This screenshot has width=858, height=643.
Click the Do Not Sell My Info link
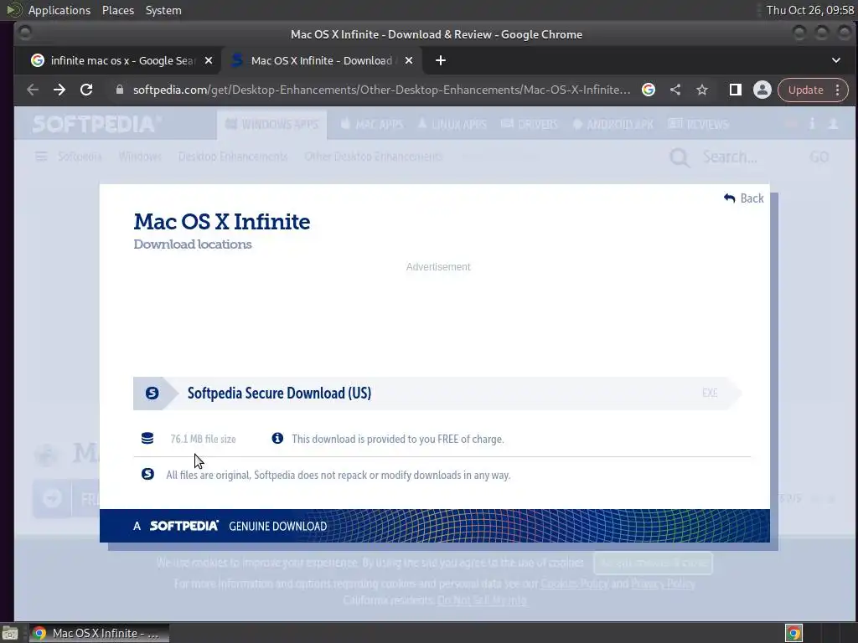coord(482,600)
